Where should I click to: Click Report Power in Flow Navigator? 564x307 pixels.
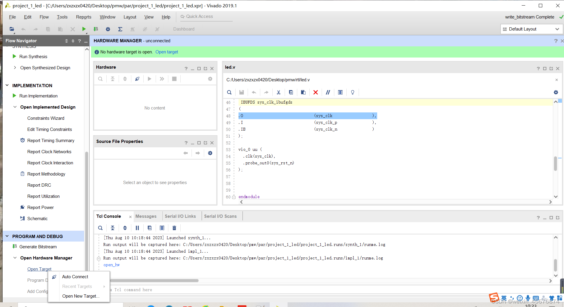tap(41, 208)
